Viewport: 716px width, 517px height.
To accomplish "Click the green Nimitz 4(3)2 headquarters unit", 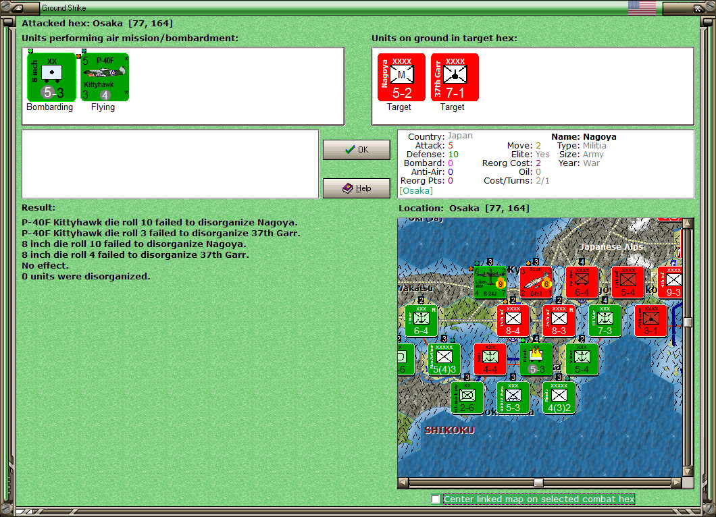I will (559, 398).
